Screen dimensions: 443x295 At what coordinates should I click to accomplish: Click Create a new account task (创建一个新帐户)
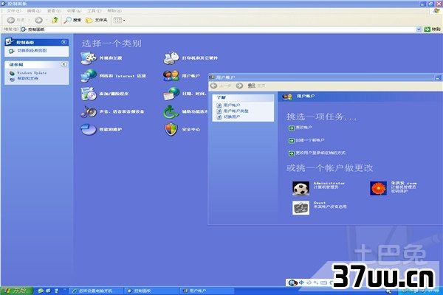(310, 140)
